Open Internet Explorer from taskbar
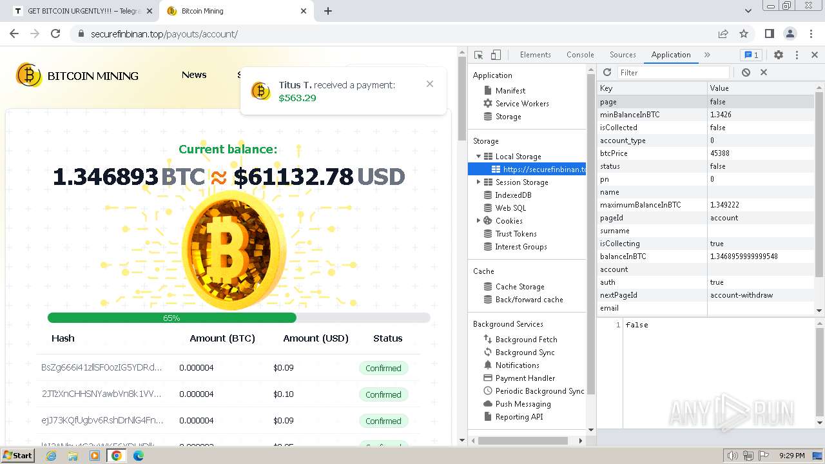Viewport: 825px width, 464px height. pyautogui.click(x=51, y=456)
